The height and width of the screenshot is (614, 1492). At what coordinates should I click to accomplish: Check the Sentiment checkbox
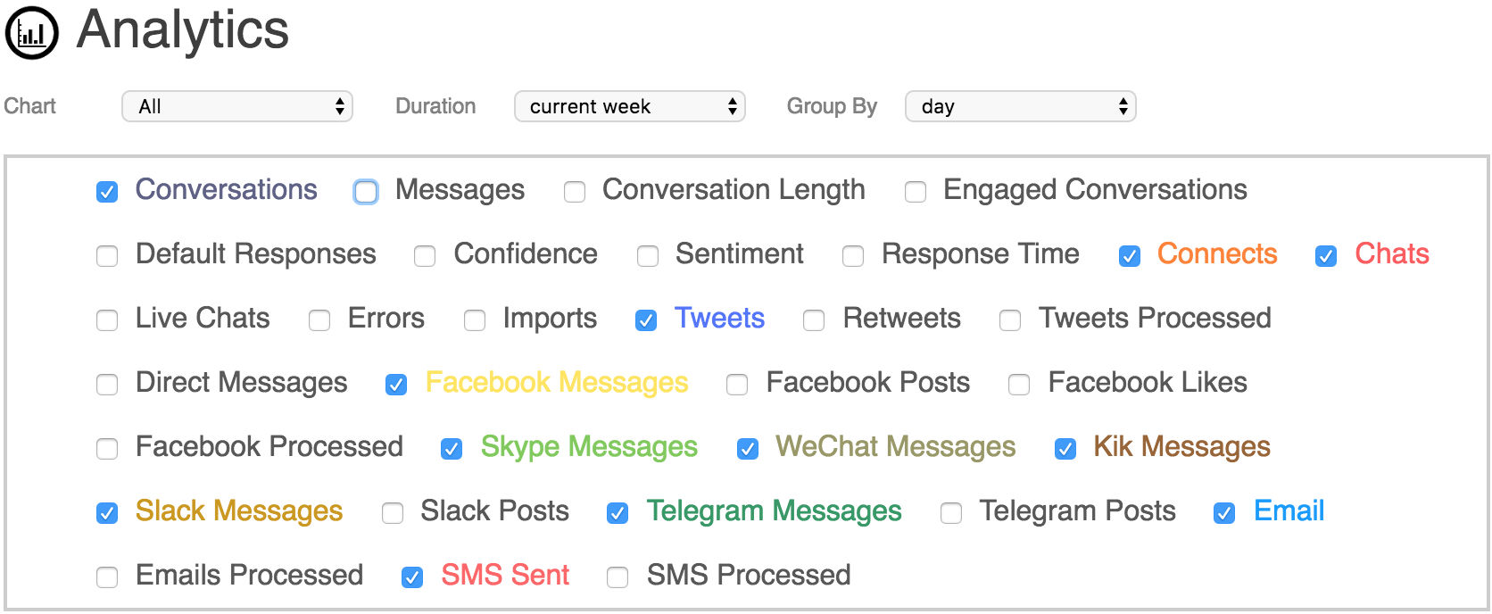648,256
